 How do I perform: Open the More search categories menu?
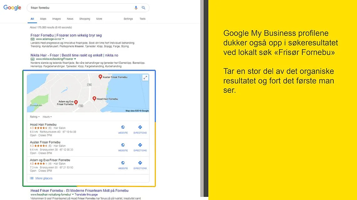pos(99,19)
